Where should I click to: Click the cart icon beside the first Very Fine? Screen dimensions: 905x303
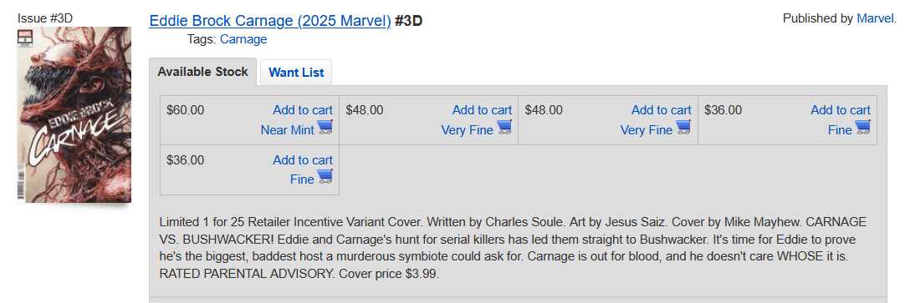click(x=504, y=127)
